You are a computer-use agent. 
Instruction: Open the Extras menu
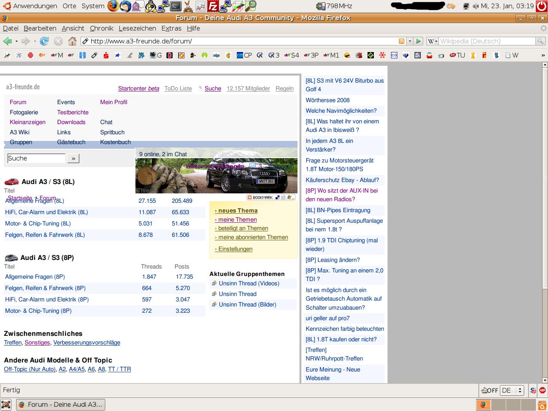pos(171,28)
